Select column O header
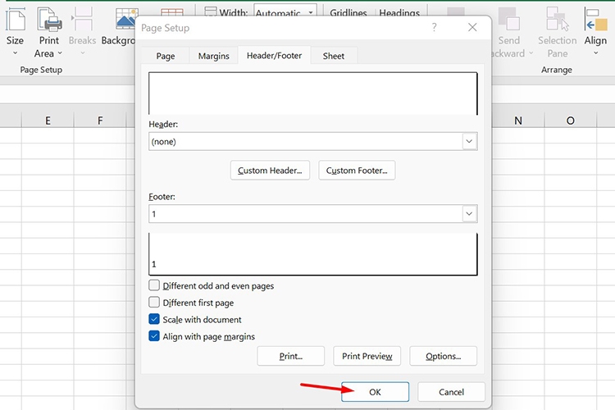This screenshot has width=615, height=410. [570, 121]
